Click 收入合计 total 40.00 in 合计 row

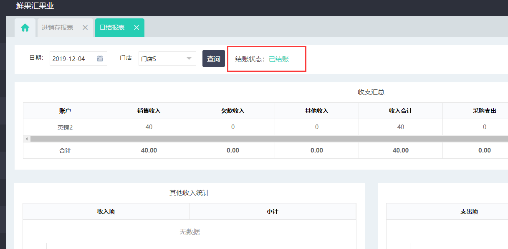click(x=401, y=150)
